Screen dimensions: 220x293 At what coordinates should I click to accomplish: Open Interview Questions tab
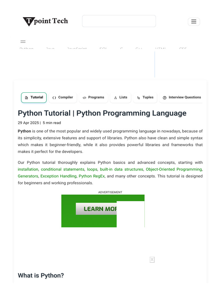click(x=181, y=98)
